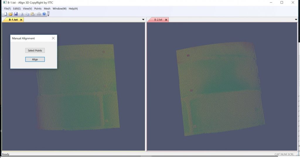
Task: Click the Paste toolbar icon
Action: [x=33, y=14]
